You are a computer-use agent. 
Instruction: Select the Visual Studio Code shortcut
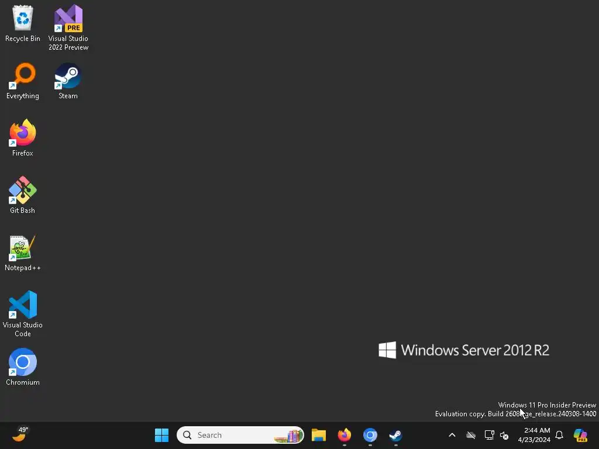tap(23, 314)
